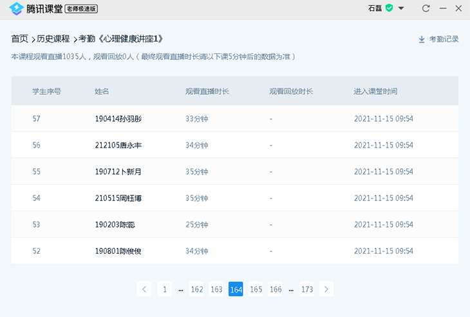The width and height of the screenshot is (470, 317).
Task: Select student name 190414孙羽彤
Action: click(118, 119)
